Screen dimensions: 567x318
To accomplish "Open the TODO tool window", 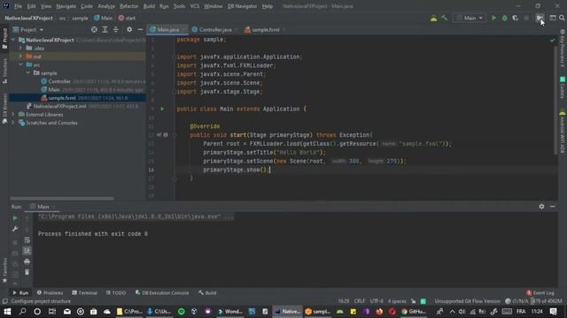I will tap(116, 292).
